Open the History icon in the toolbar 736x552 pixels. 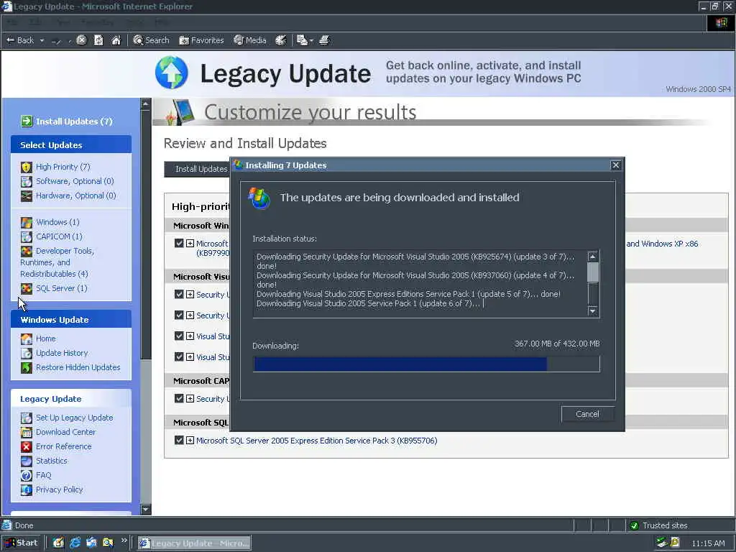tap(281, 40)
